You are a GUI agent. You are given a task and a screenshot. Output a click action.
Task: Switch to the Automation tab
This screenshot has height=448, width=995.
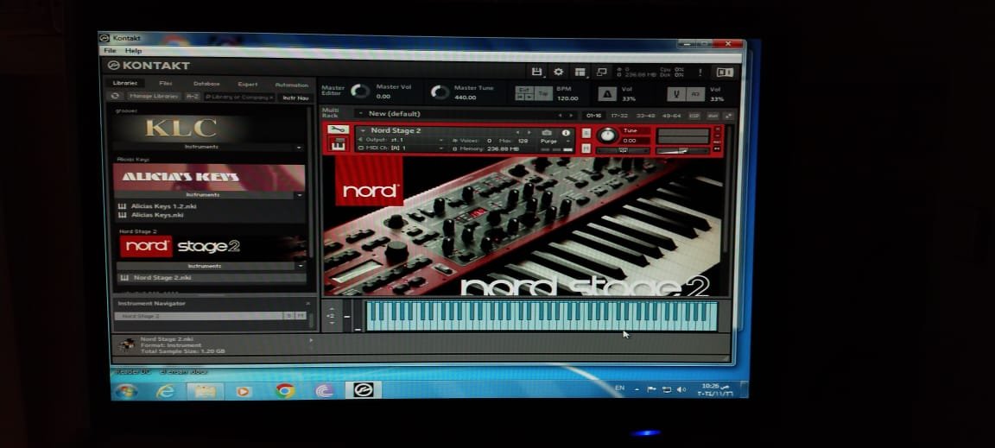pyautogui.click(x=291, y=85)
